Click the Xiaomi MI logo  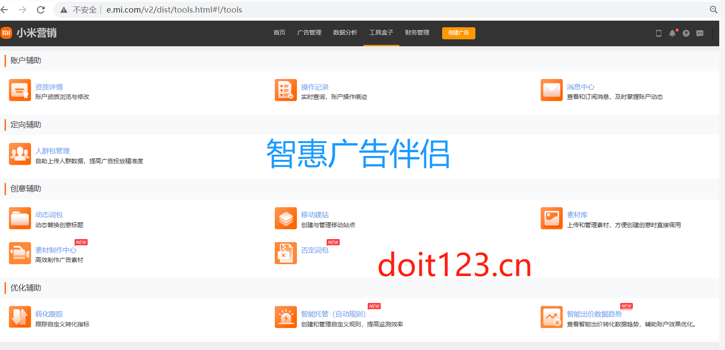[x=6, y=33]
